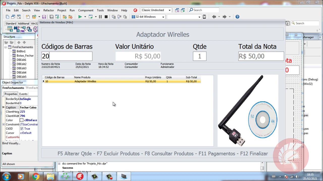This screenshot has height=181, width=323.
Task: Open the File menu
Action: [8, 10]
